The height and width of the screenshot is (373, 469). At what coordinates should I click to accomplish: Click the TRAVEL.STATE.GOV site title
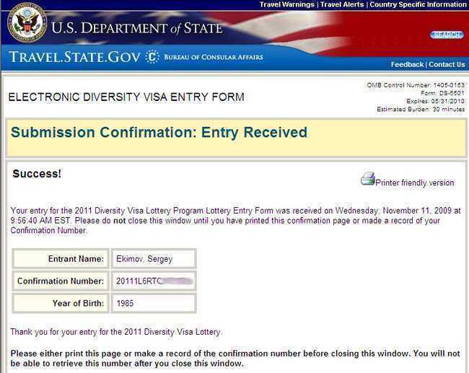[75, 57]
